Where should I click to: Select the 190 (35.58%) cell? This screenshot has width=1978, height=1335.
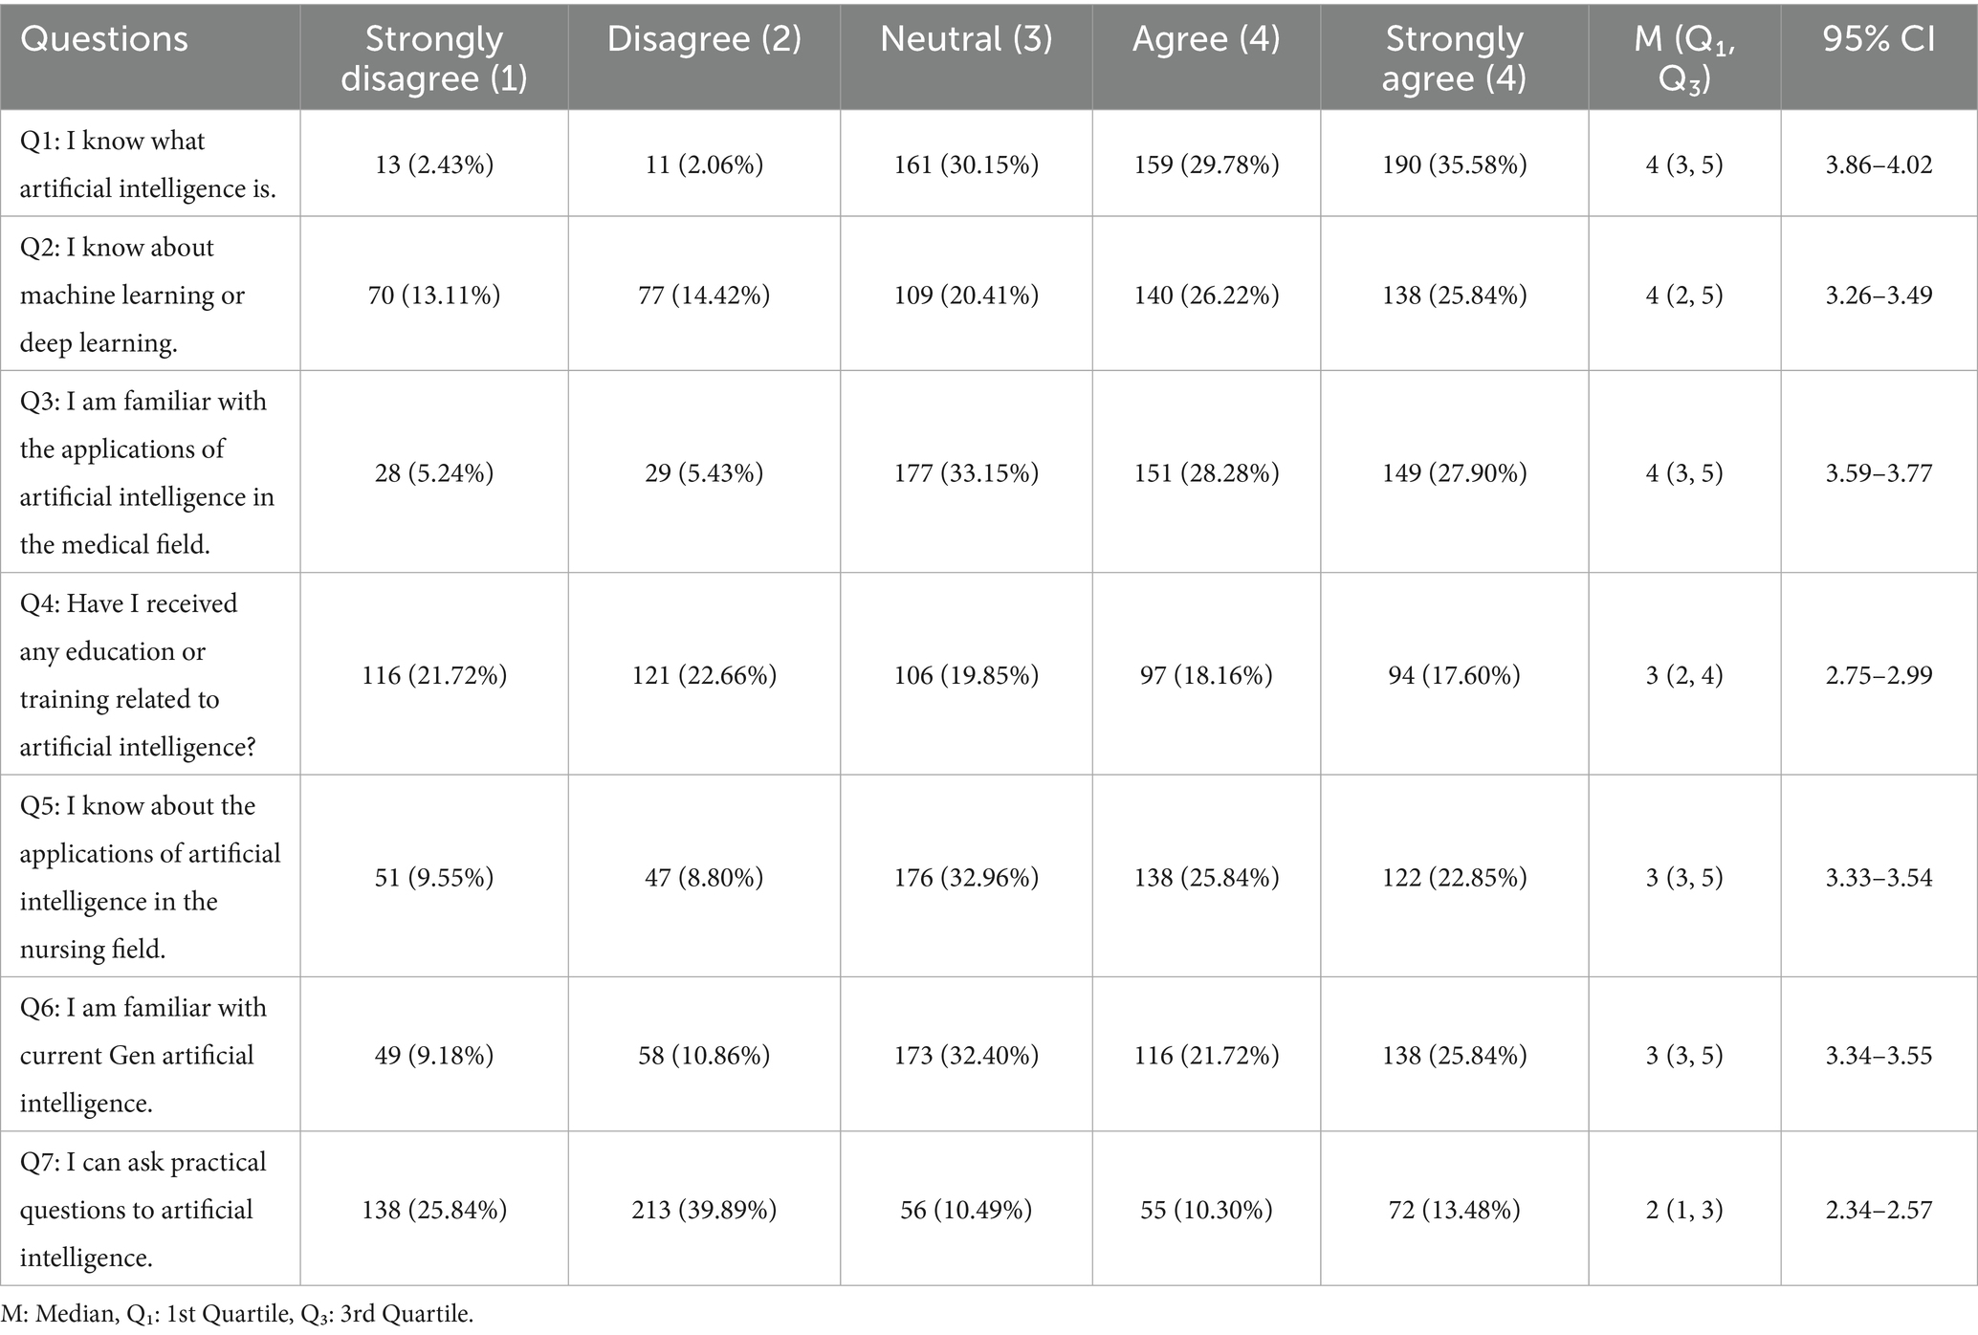coord(1454,164)
